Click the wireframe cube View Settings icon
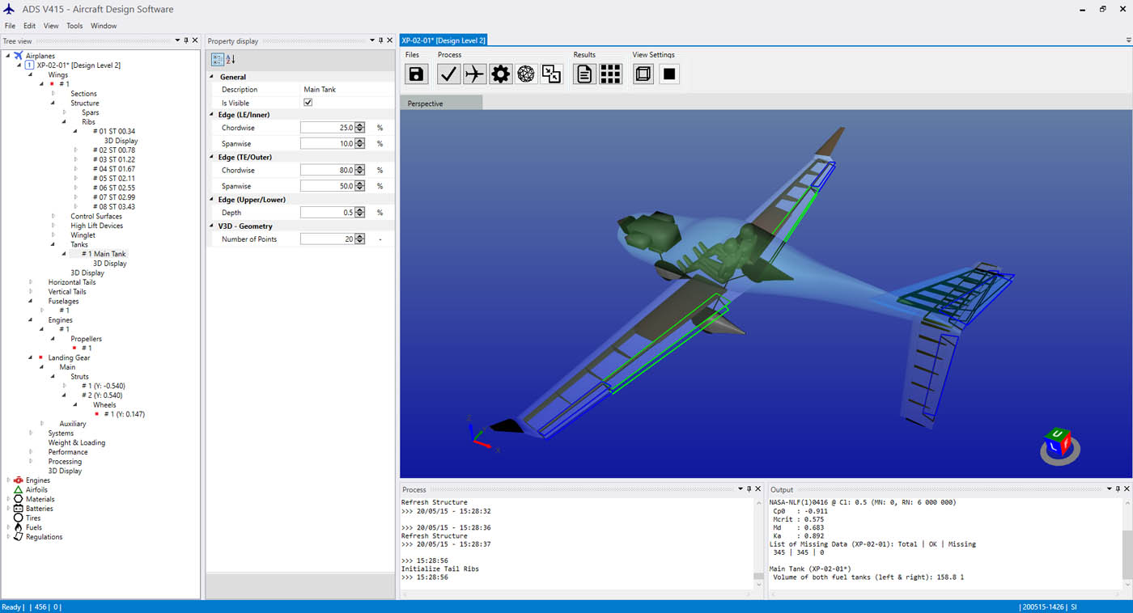The height and width of the screenshot is (613, 1133). pyautogui.click(x=643, y=74)
